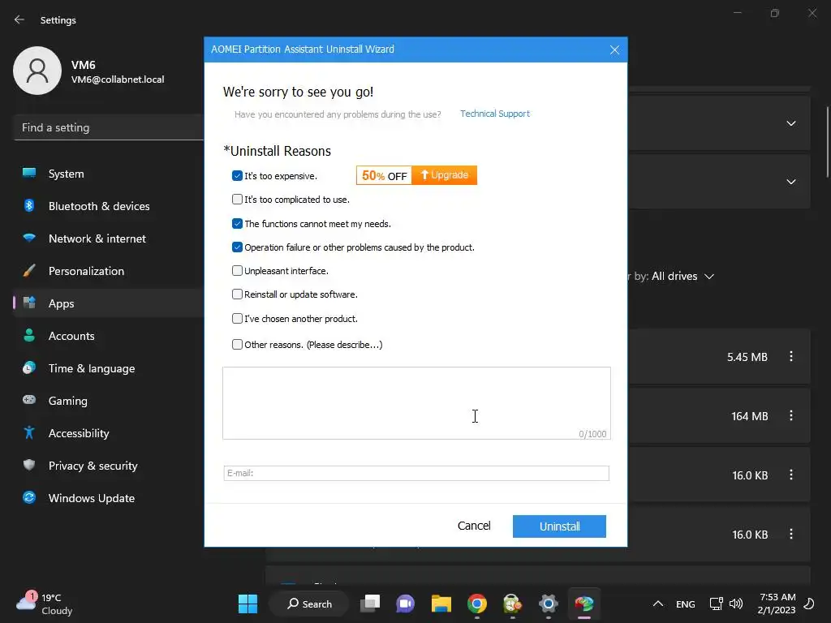The height and width of the screenshot is (623, 831).
Task: Click the AOMEI Partition Assistant taskbar icon
Action: pos(584,604)
